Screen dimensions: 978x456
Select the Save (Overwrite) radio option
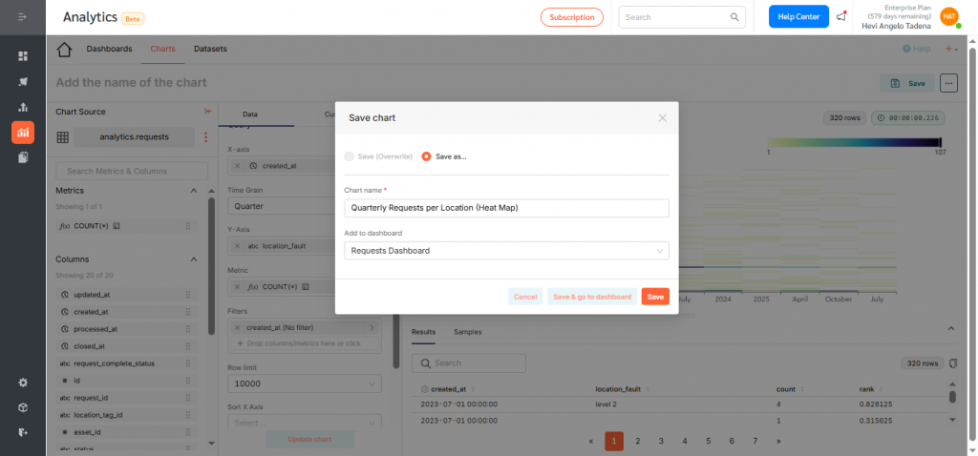point(349,156)
